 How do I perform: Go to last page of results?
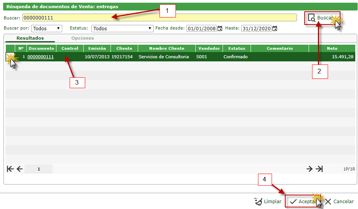coord(319,169)
